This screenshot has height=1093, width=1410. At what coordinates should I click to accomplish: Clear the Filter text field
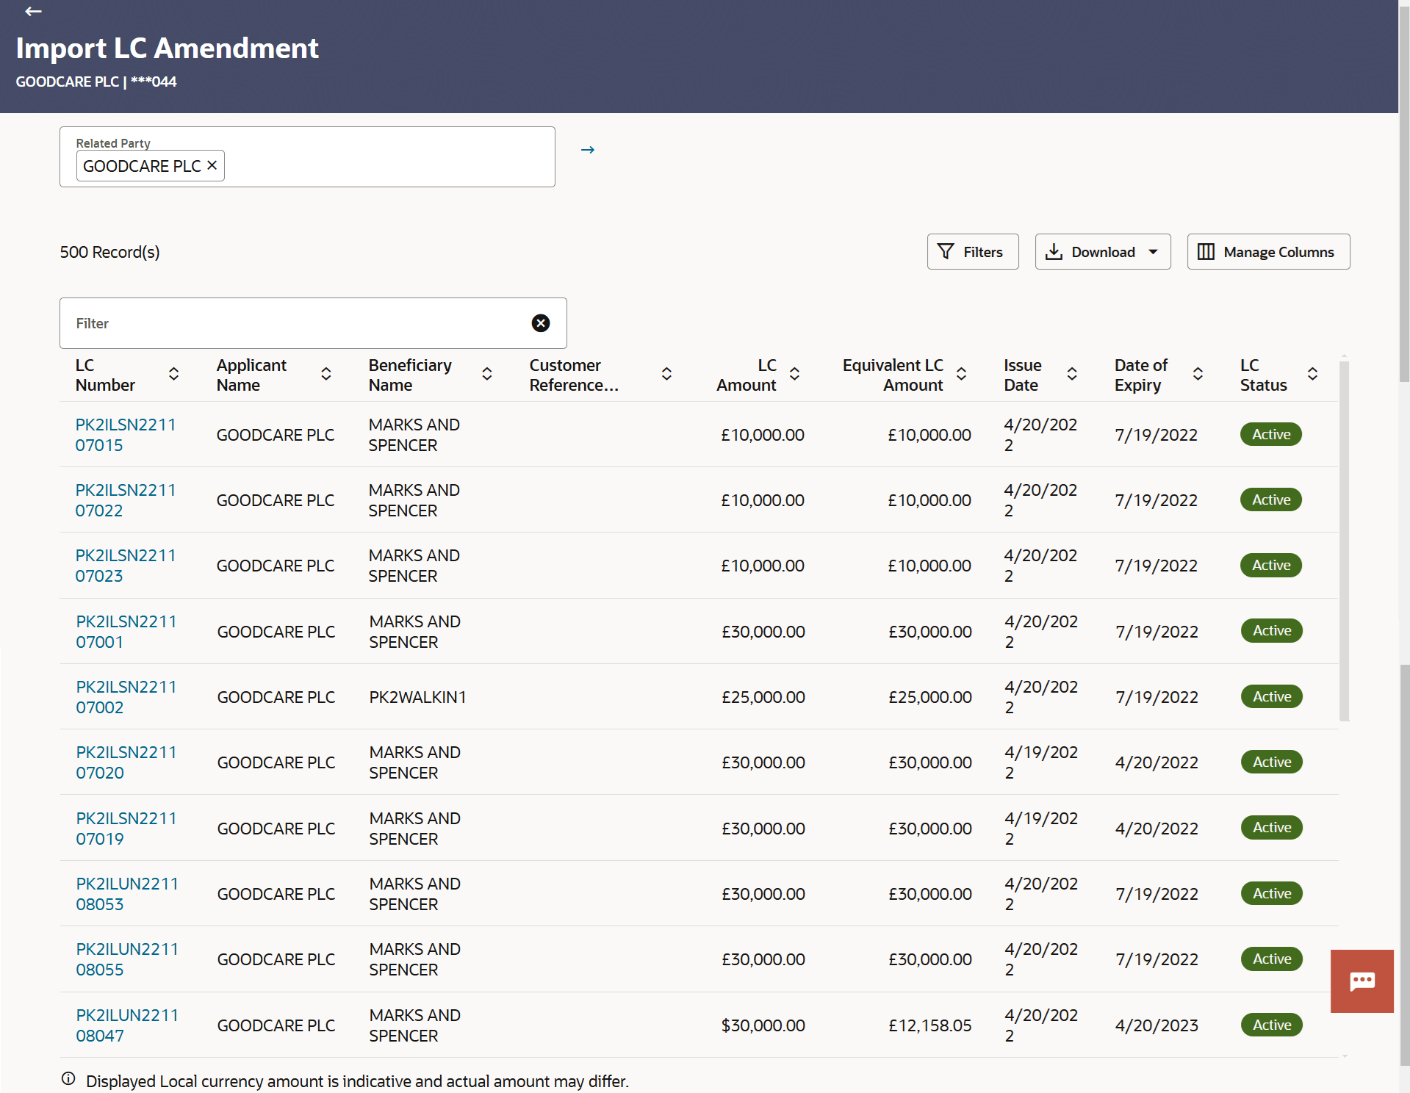540,323
